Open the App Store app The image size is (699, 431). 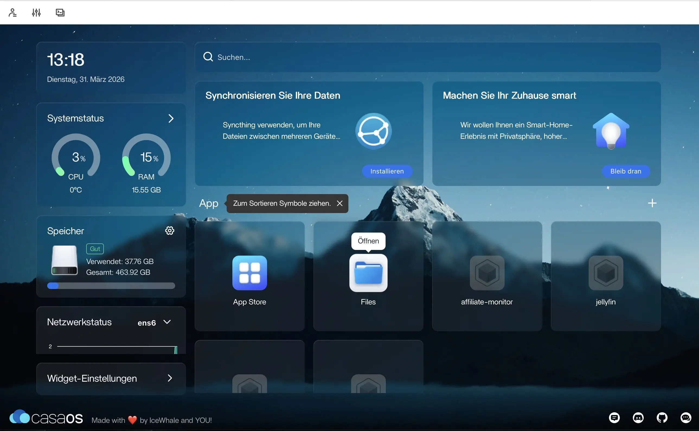[x=249, y=273]
